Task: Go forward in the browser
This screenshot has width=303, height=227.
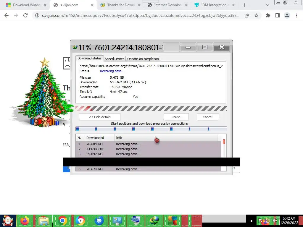Action: [16, 15]
